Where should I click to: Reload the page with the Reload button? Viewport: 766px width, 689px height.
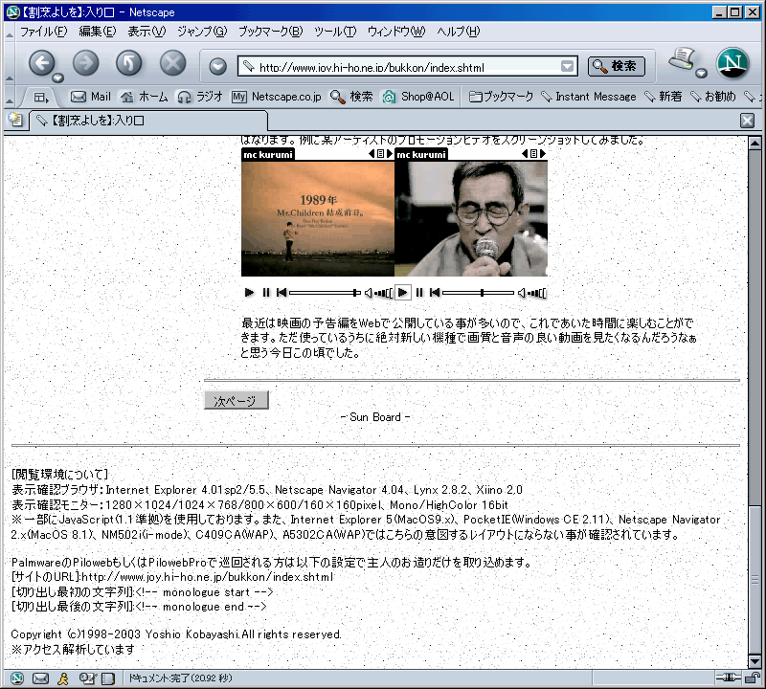pos(129,63)
